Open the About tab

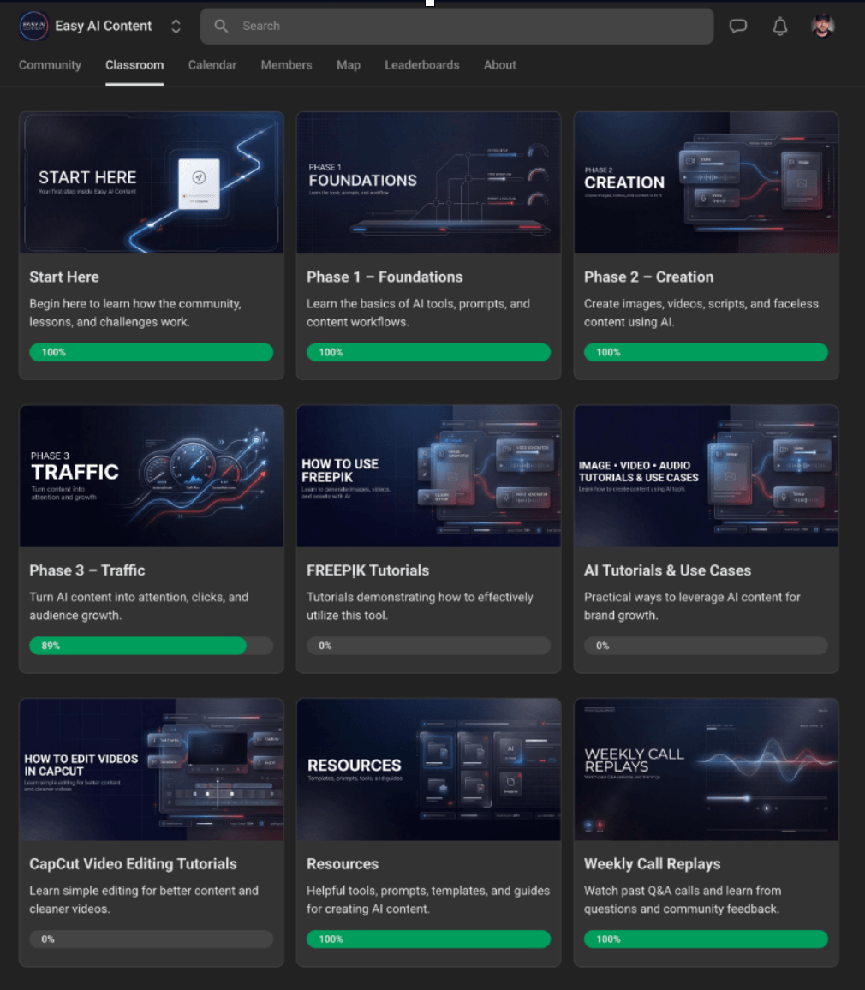[x=499, y=65]
